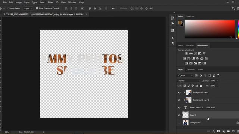Close the open document tab

coord(87,14)
